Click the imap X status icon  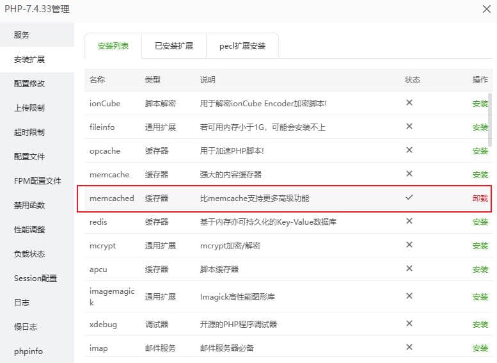pyautogui.click(x=409, y=347)
